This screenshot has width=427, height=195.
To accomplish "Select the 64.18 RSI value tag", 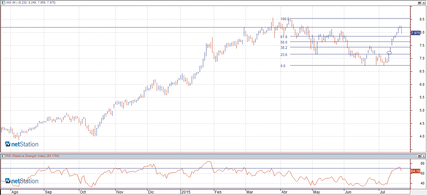I will [415, 171].
